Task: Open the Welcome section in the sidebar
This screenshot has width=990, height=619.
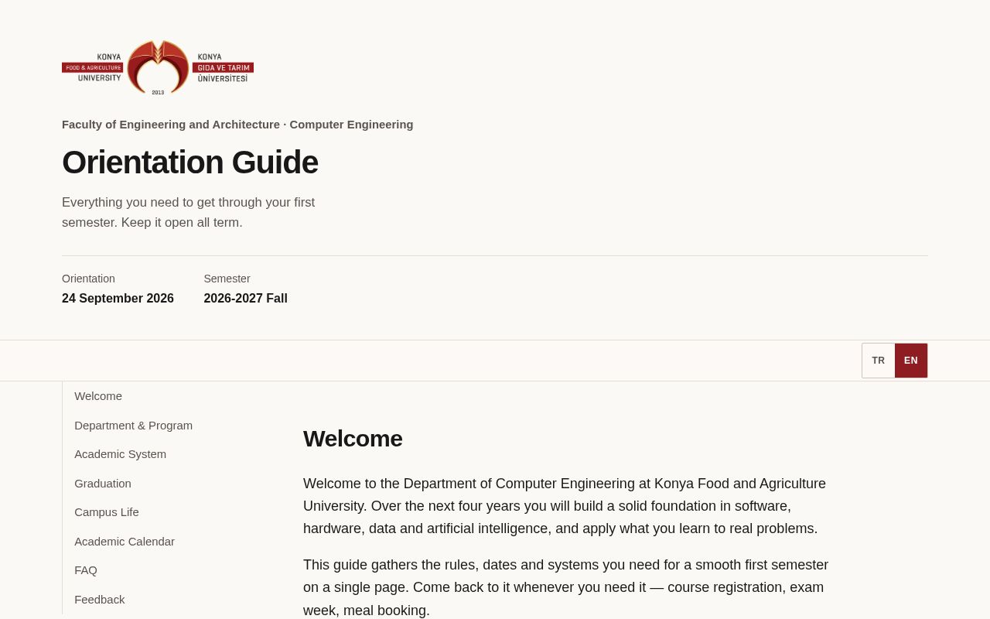Action: [x=98, y=396]
